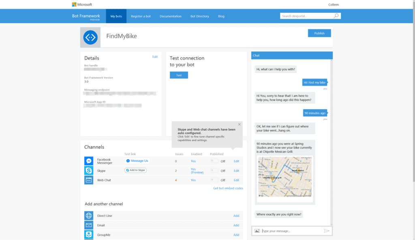Screen dimensions: 415x240
Task: Click the map thumbnail in chat
Action: pyautogui.click(x=285, y=176)
